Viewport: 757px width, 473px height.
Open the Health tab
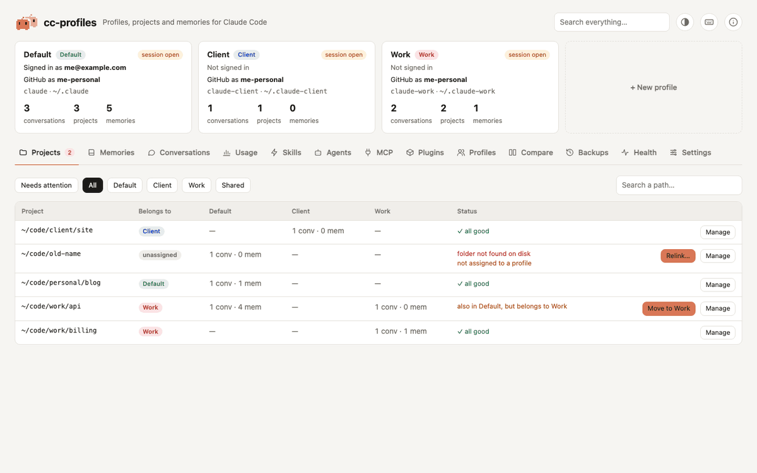(638, 153)
